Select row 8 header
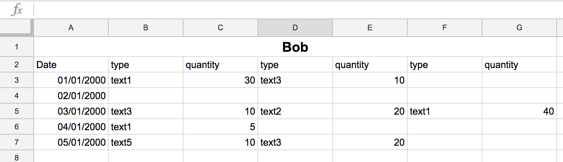Screen dimensions: 563x162 click(17, 157)
